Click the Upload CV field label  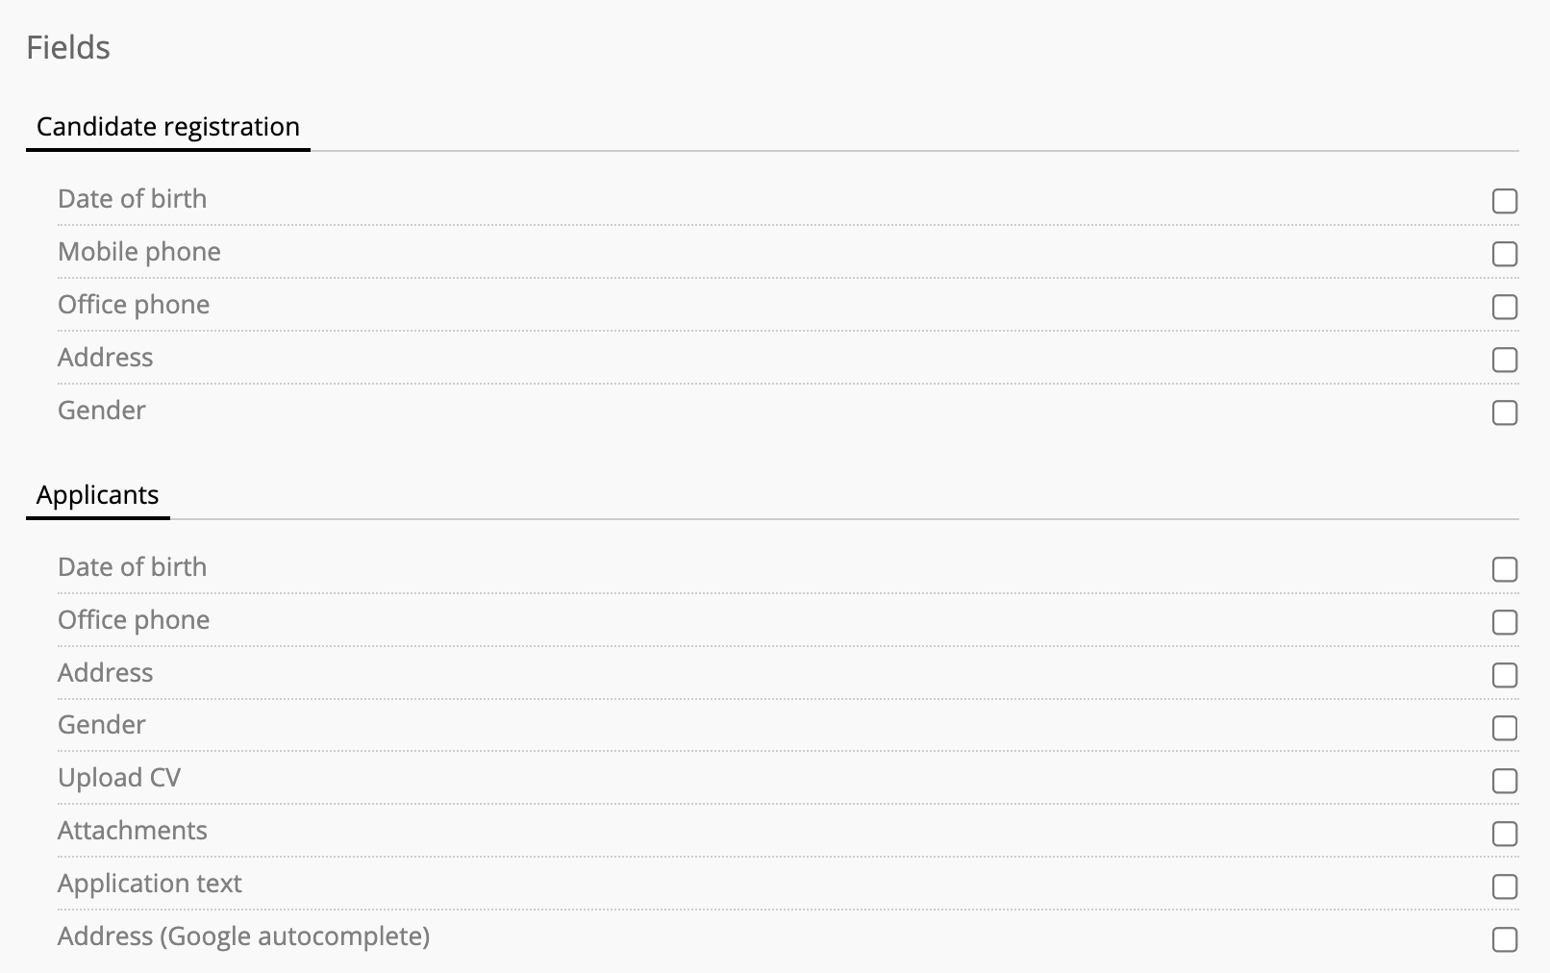point(119,778)
